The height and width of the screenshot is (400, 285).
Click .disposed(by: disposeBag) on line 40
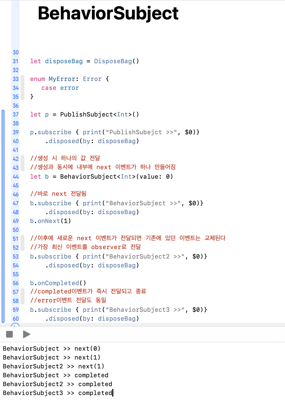92,141
